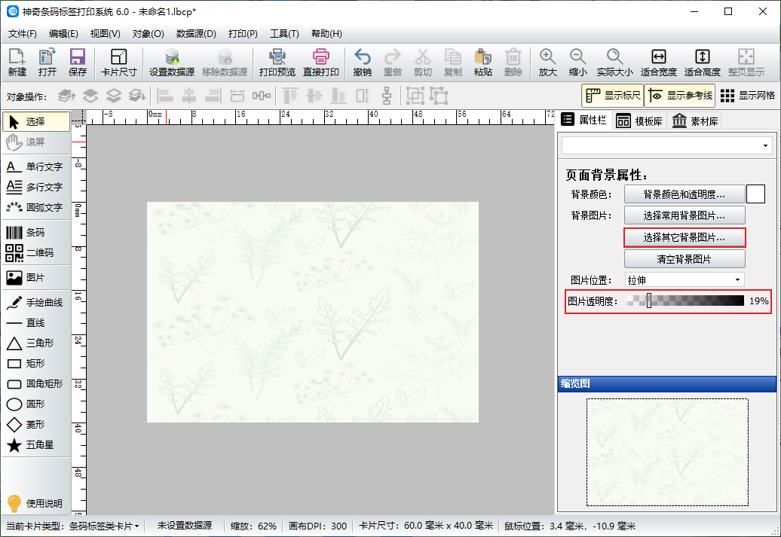Screen dimensions: 781x537
Task: Select the 五角星 star tool
Action: pos(36,445)
